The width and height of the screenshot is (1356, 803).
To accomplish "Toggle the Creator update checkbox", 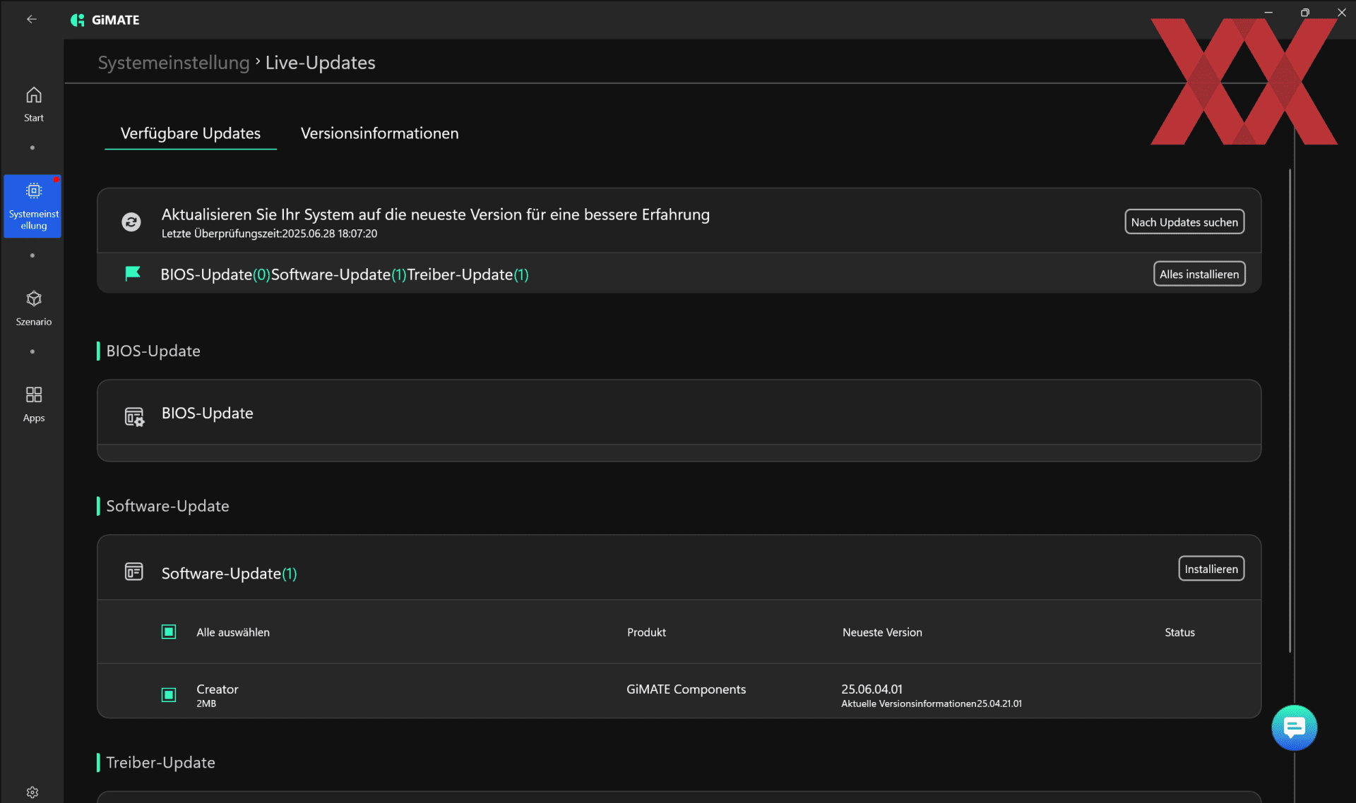I will tap(169, 695).
